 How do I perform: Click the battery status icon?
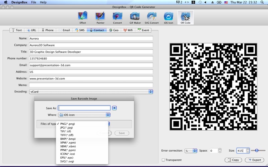tap(219, 2)
